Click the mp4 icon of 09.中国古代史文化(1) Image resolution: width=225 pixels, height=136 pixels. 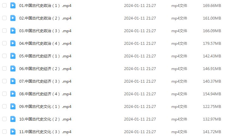13,106
